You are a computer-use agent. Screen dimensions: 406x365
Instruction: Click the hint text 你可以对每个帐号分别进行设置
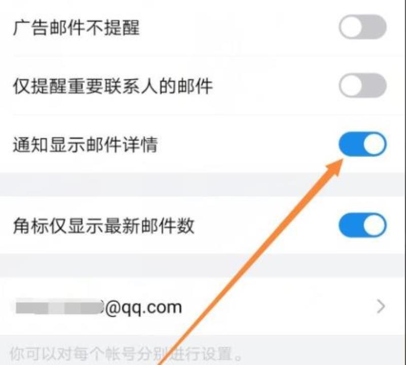126,354
